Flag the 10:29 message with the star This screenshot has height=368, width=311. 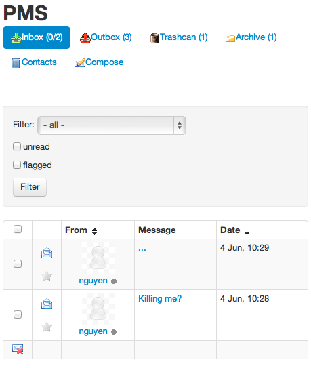tap(47, 276)
